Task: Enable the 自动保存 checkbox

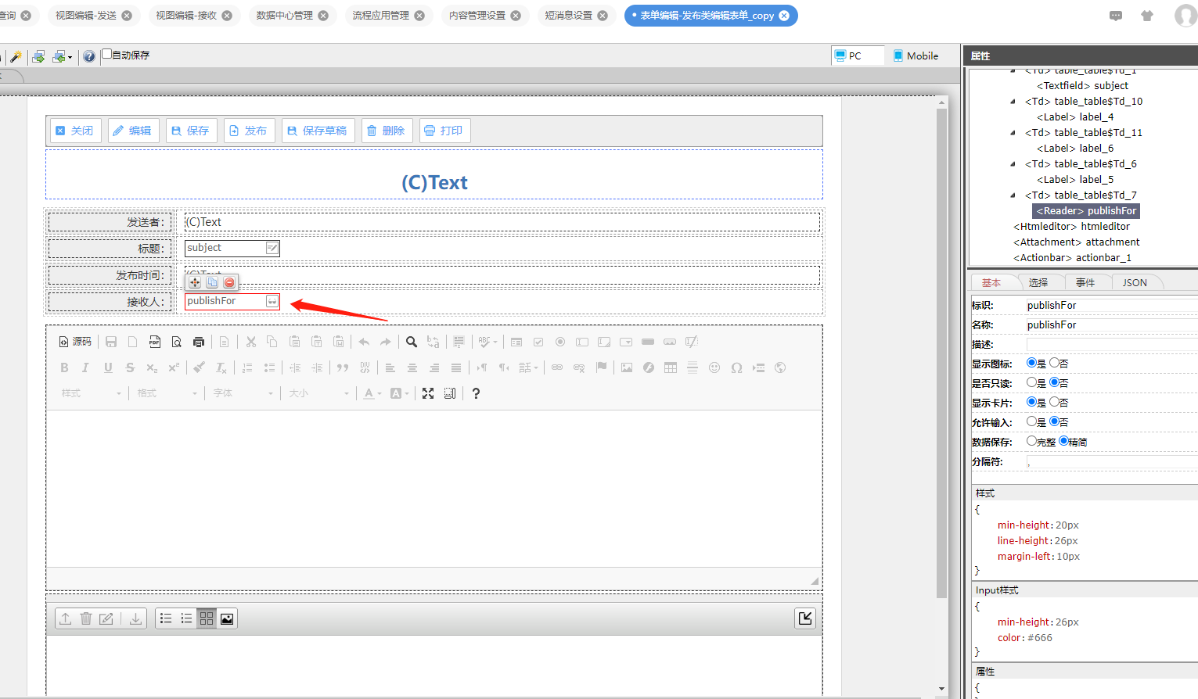Action: [107, 55]
